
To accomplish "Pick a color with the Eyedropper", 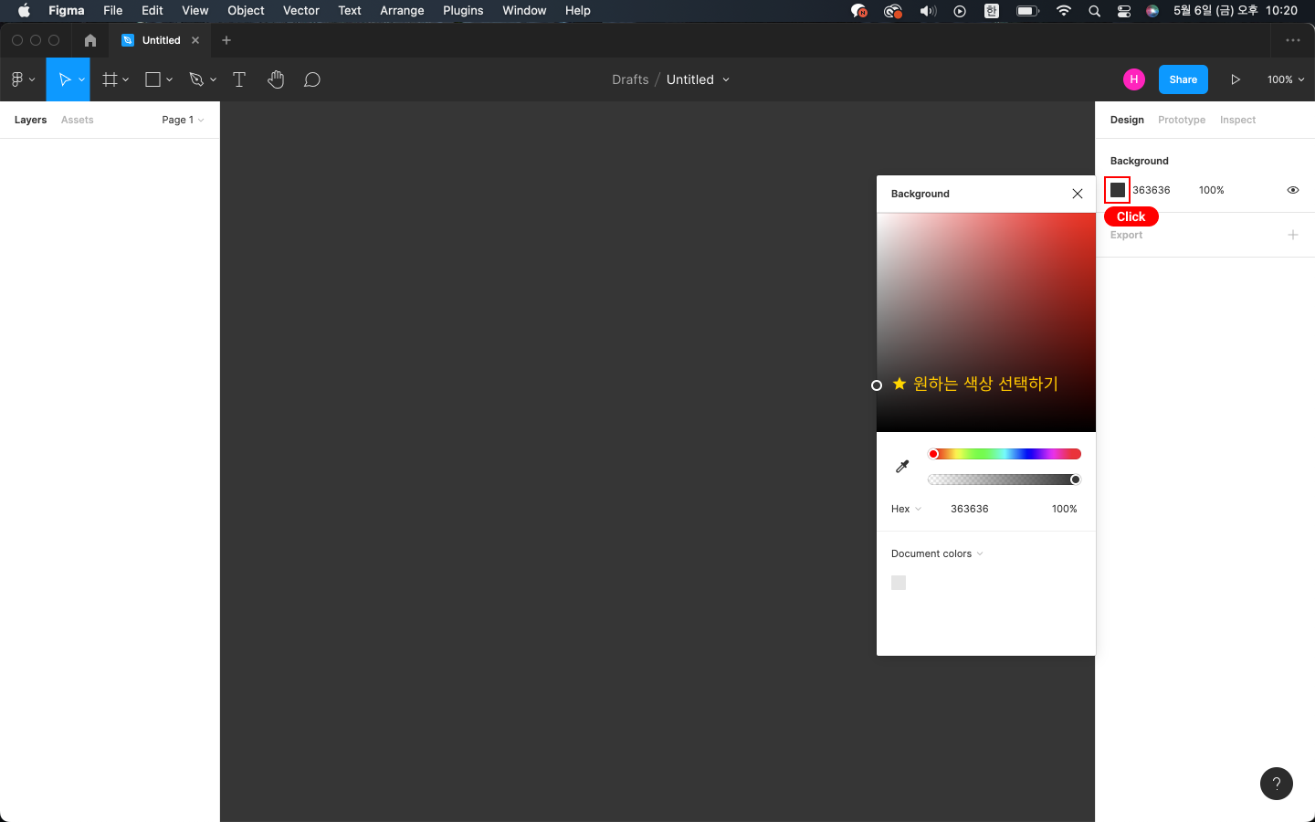I will click(902, 466).
